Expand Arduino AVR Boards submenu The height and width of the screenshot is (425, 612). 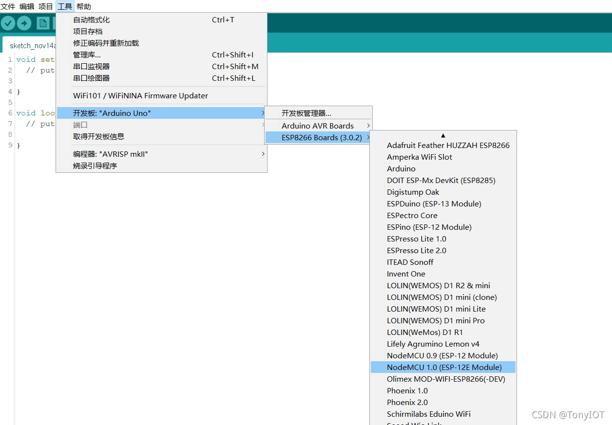tap(319, 126)
